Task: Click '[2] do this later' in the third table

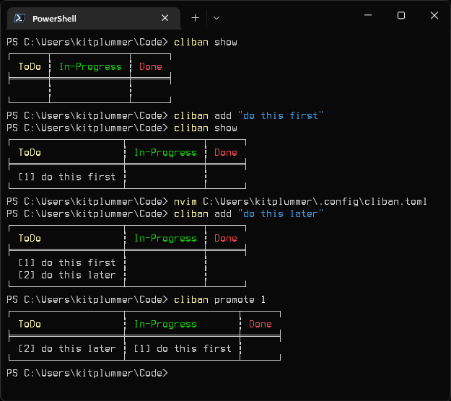Action: [x=67, y=275]
